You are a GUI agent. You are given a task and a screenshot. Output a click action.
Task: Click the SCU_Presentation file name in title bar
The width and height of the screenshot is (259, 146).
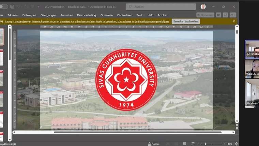55,7
